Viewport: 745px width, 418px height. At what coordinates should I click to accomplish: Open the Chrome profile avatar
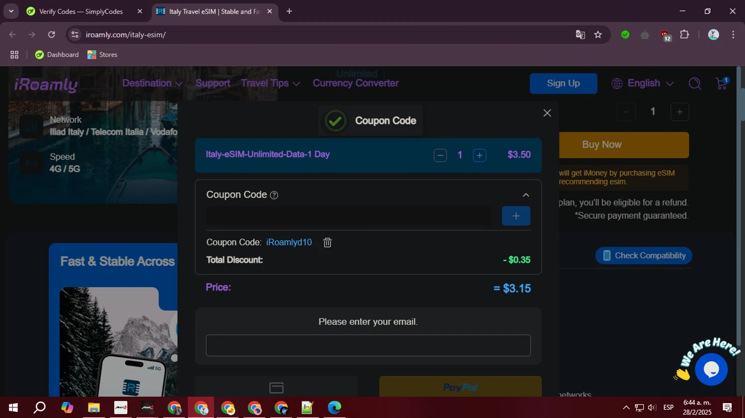[x=713, y=35]
